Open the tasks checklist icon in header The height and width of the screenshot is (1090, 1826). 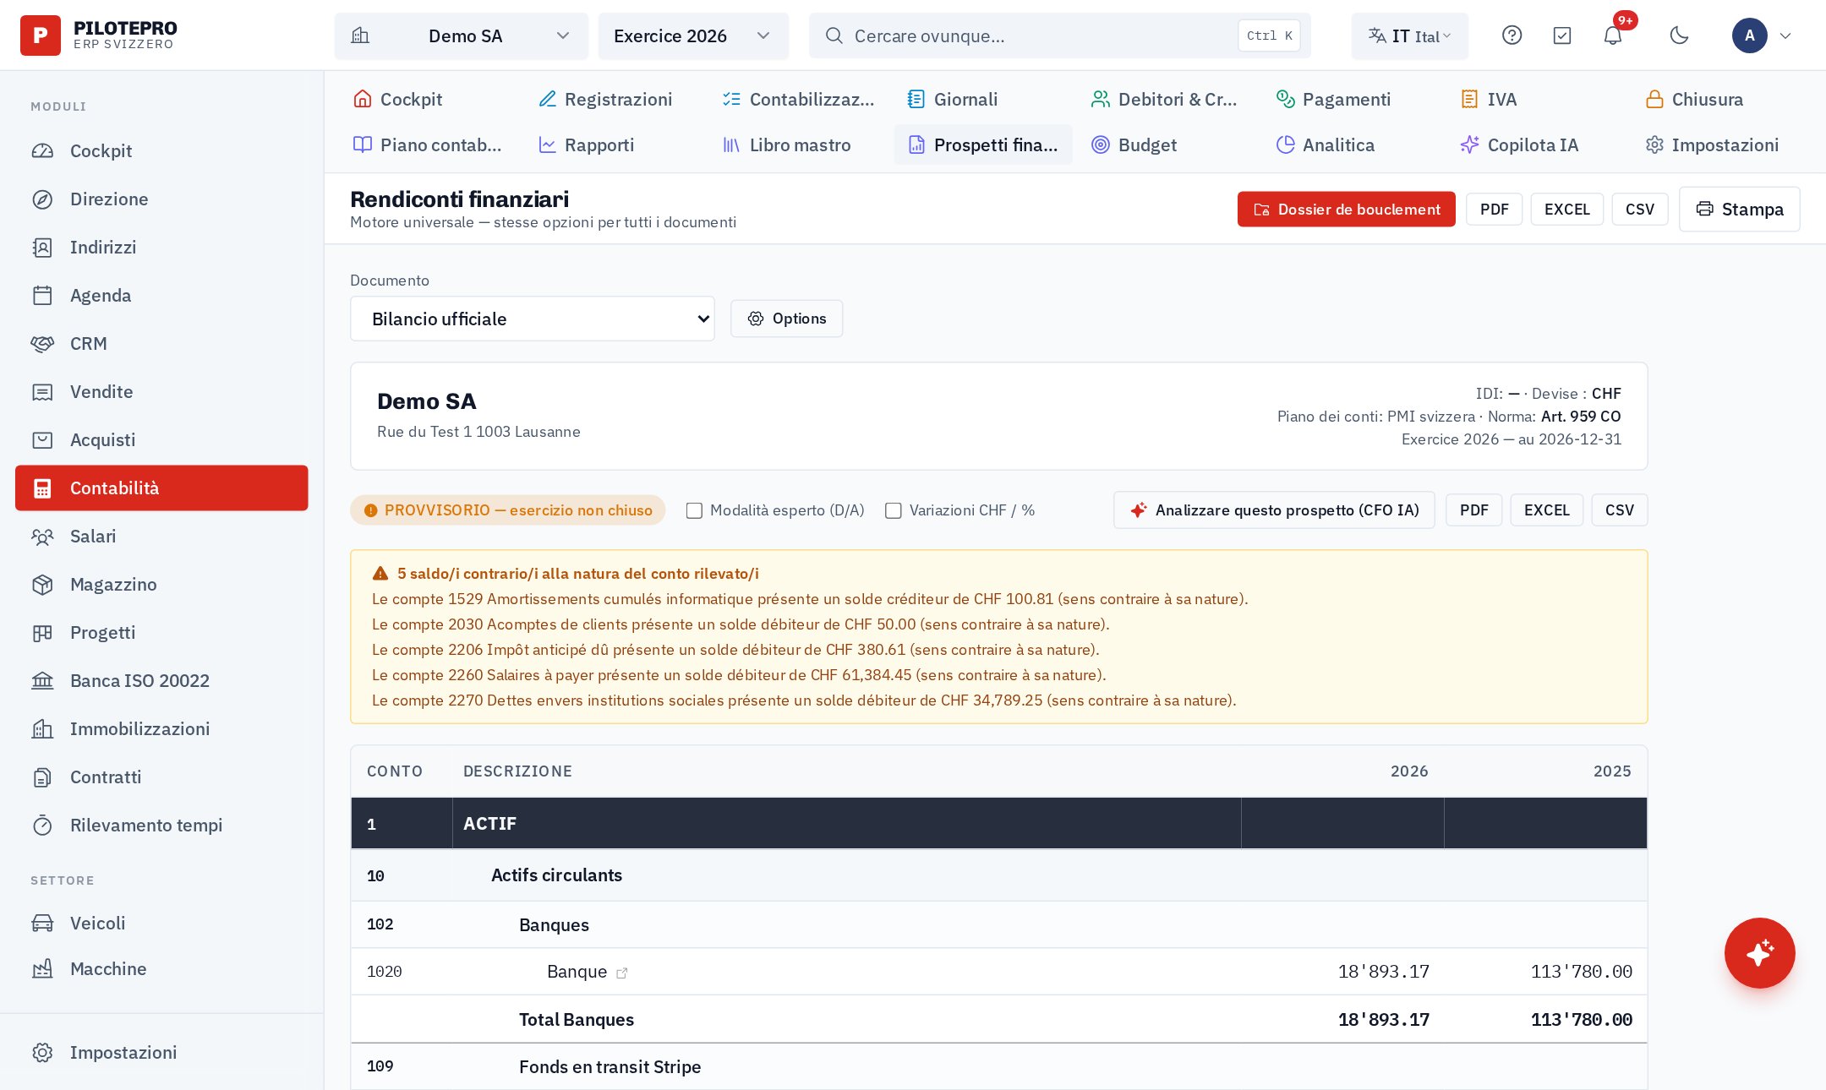[1562, 35]
